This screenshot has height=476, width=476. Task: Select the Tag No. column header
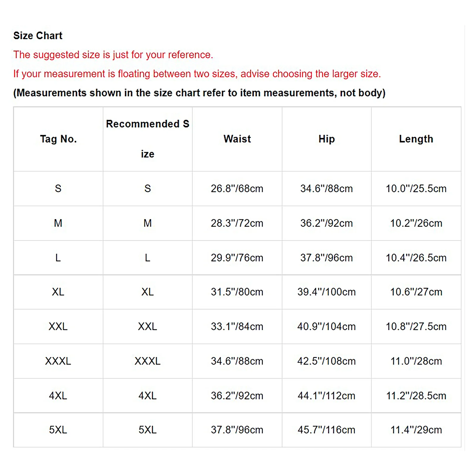click(x=58, y=139)
